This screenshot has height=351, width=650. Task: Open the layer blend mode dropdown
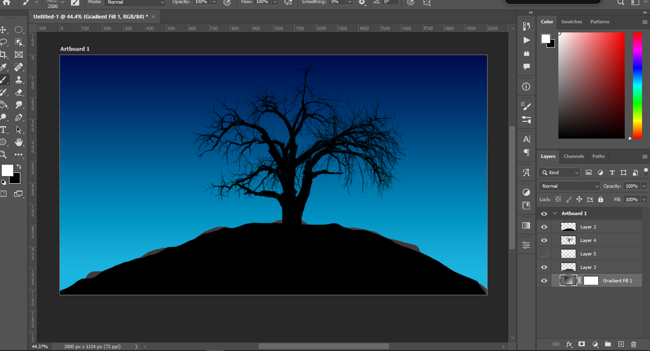(569, 186)
